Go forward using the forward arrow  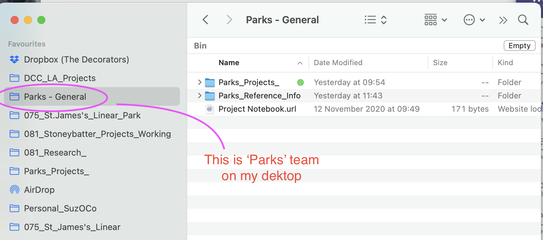[229, 20]
